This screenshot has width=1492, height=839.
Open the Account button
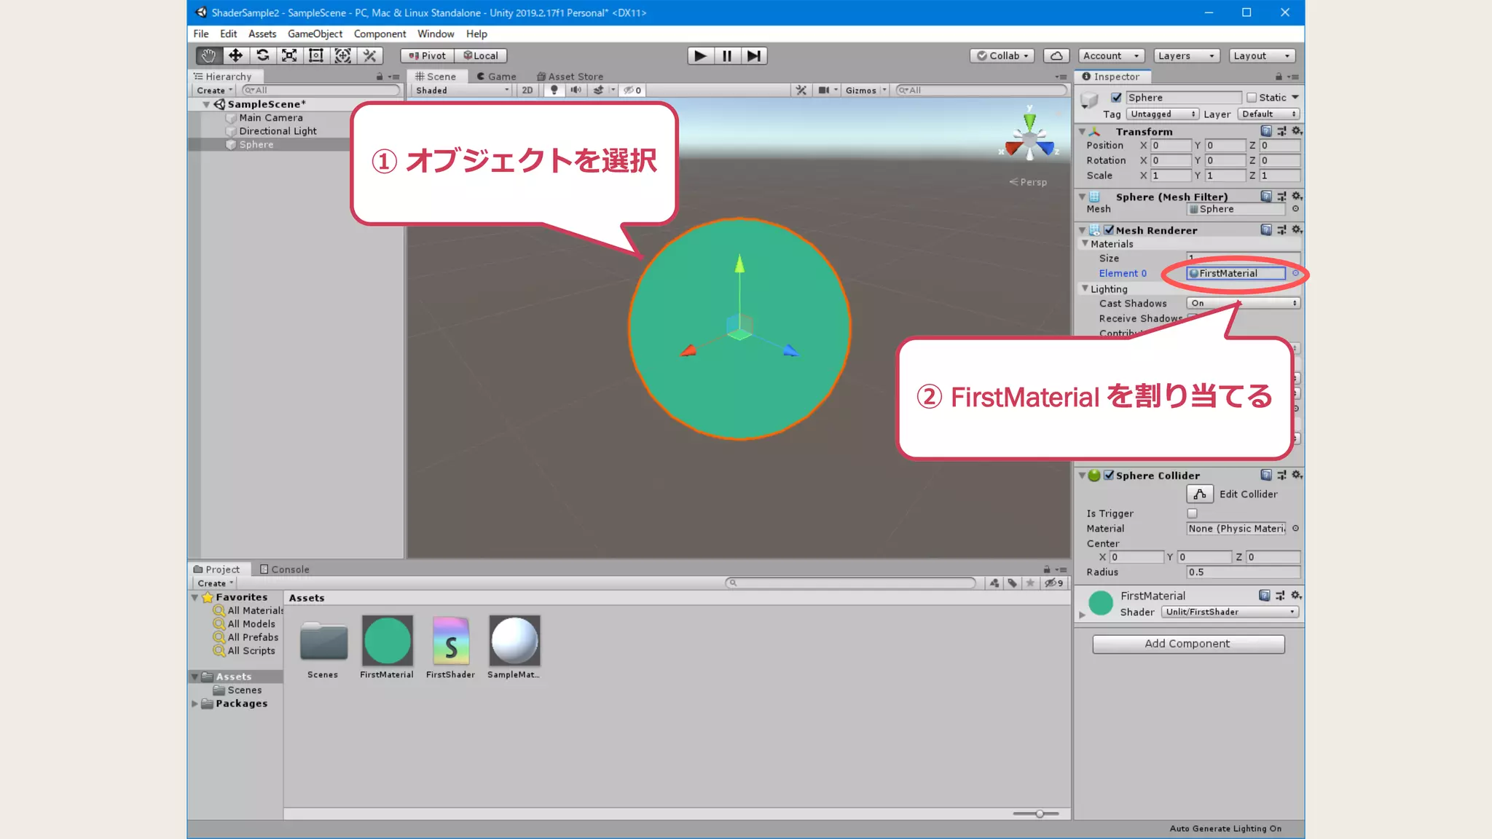point(1111,55)
